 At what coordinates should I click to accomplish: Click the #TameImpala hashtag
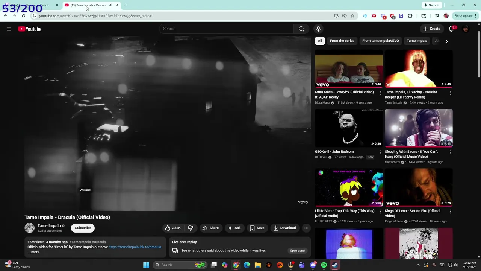pos(80,242)
